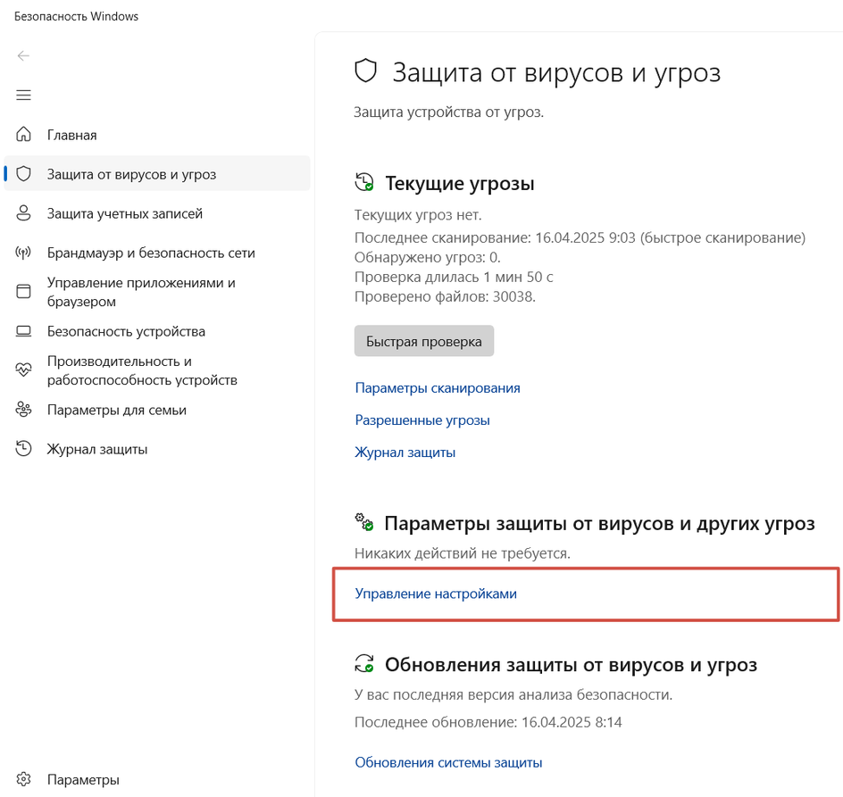Click the home icon beside Главная
843x797 pixels.
[x=23, y=135]
